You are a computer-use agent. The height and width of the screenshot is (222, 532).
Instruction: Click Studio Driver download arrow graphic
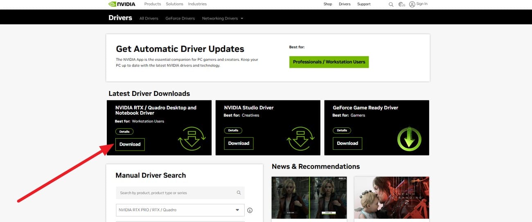pos(300,138)
